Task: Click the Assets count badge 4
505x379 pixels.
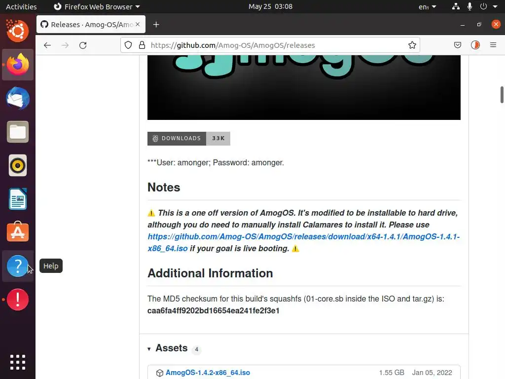Action: pyautogui.click(x=196, y=349)
